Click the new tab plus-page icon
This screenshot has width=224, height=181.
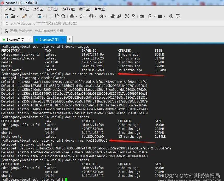[150, 16]
